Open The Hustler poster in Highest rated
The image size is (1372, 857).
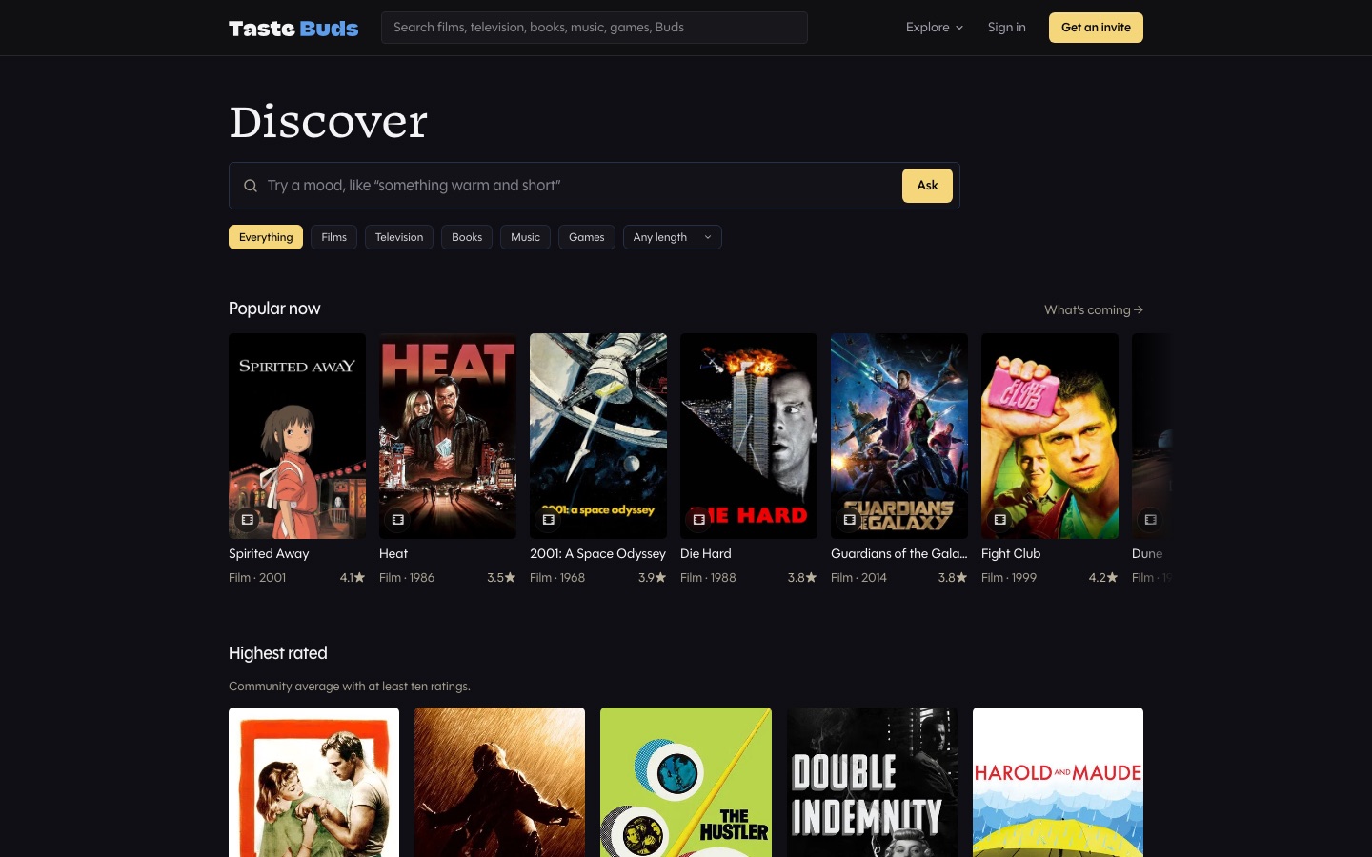coord(686,783)
